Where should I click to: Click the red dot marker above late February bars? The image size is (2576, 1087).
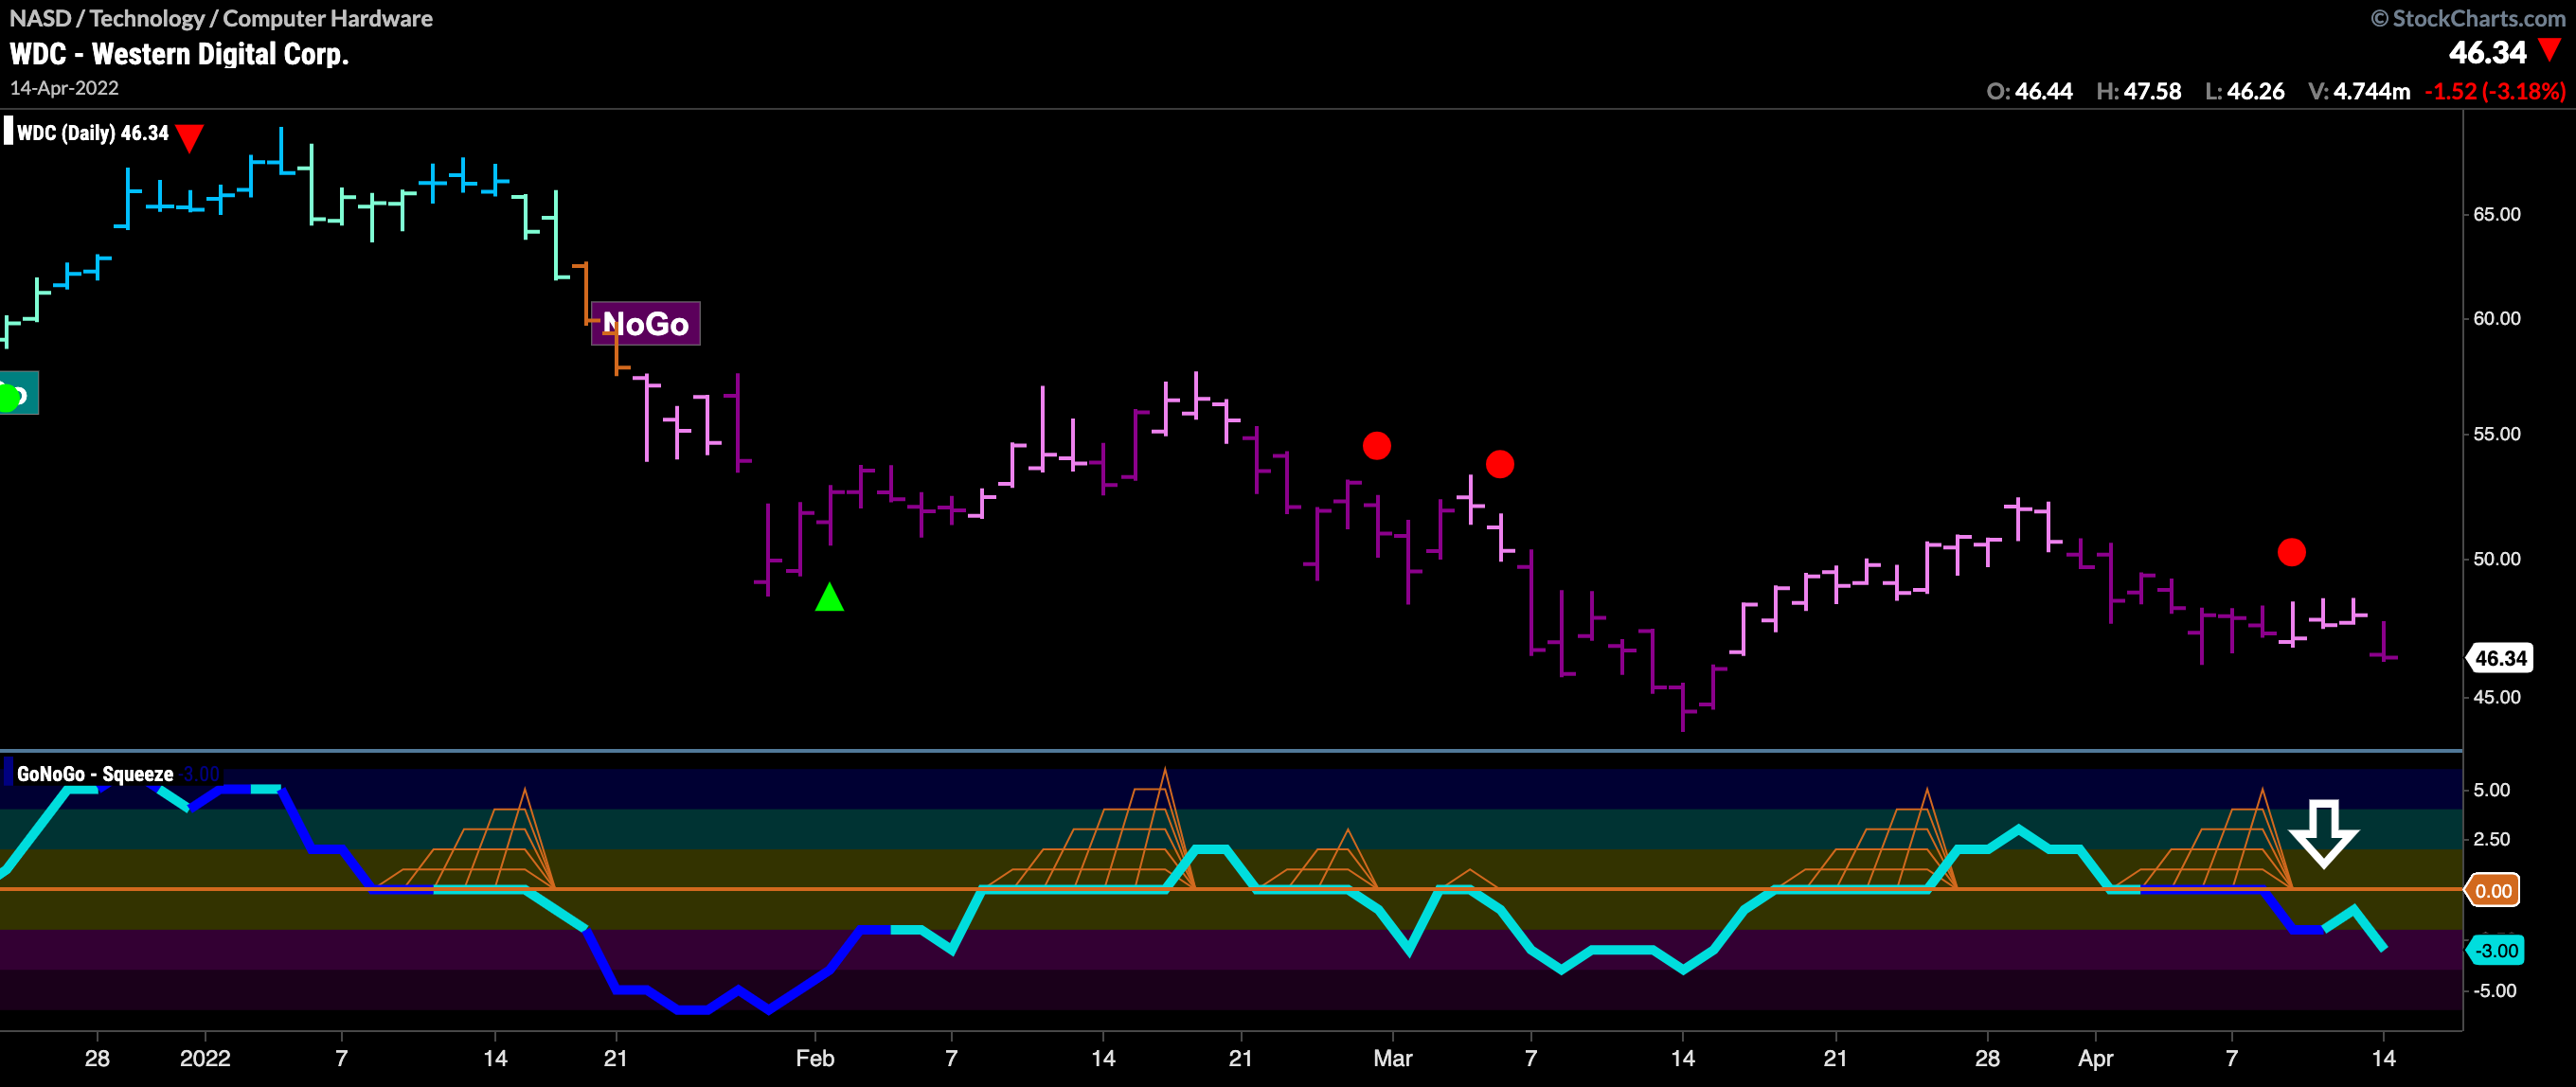click(1376, 446)
